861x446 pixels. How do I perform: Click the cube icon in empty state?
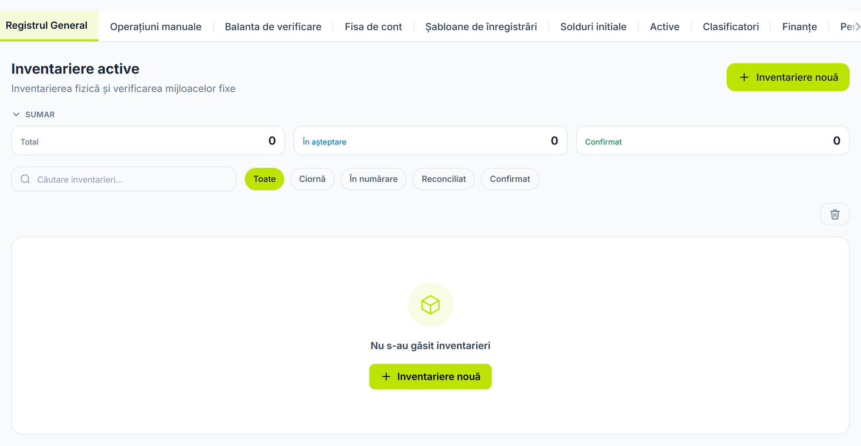pyautogui.click(x=430, y=305)
